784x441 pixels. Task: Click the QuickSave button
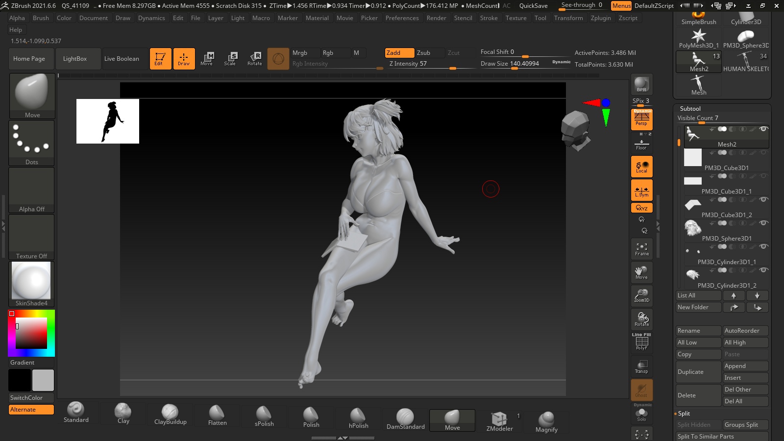pyautogui.click(x=534, y=6)
